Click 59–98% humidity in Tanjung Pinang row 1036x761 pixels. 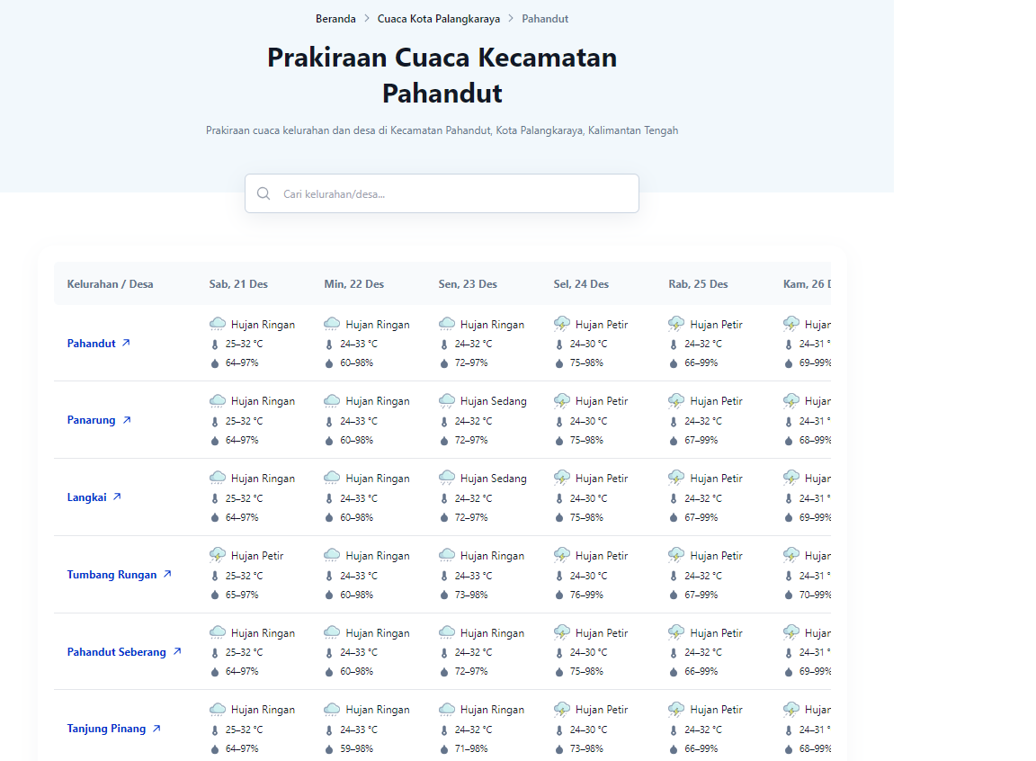click(357, 749)
